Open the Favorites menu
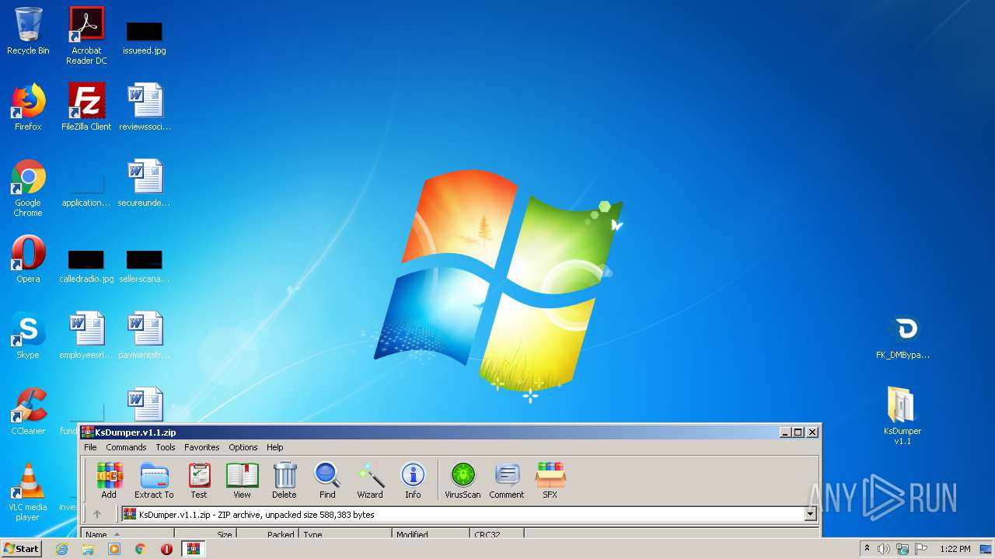Image resolution: width=995 pixels, height=559 pixels. tap(201, 447)
